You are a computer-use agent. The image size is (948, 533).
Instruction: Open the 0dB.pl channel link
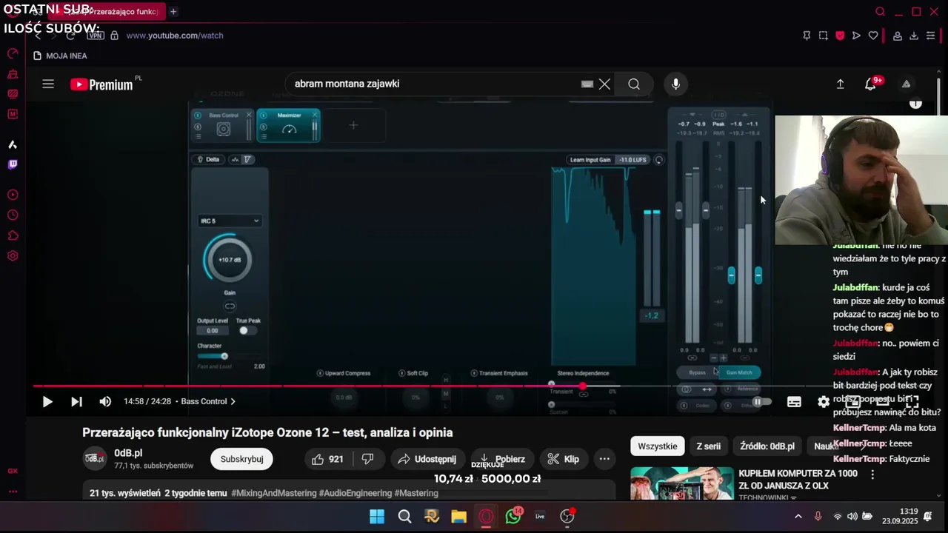(128, 453)
